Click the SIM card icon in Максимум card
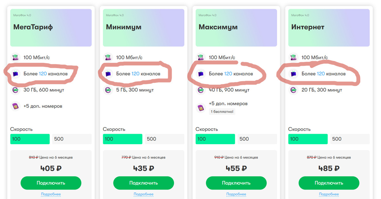Screen dimensions: 381x199 point(201,107)
